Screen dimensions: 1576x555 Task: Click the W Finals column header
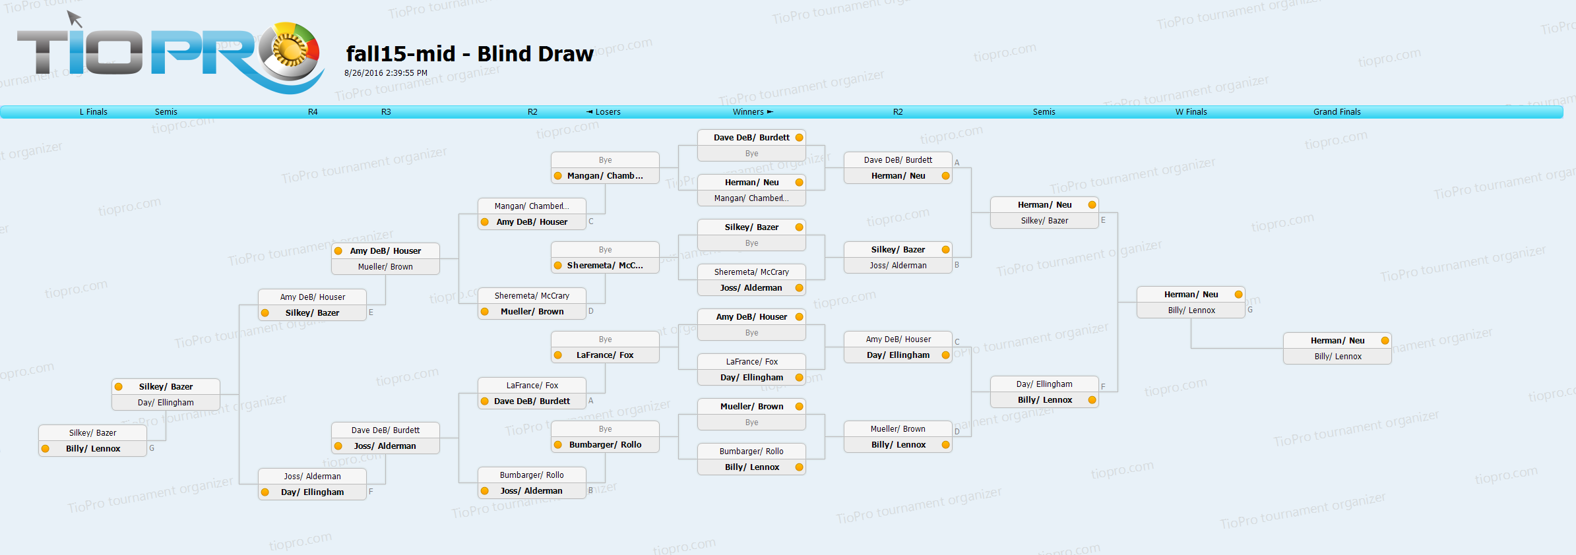coord(1191,112)
